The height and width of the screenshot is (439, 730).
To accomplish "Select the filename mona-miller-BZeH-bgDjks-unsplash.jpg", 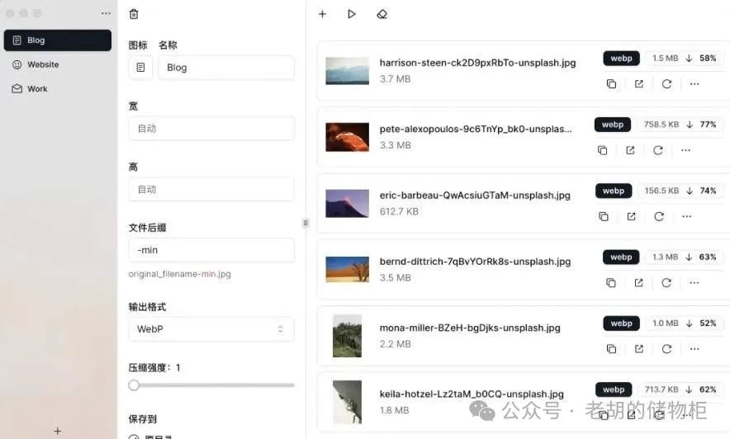I will pyautogui.click(x=470, y=328).
